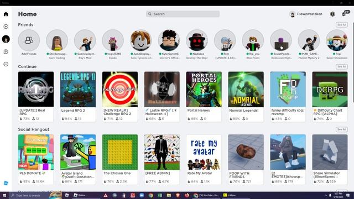Open Challenge RPG 2 game thumbnail
Screen dimensions: 354x199
point(120,90)
